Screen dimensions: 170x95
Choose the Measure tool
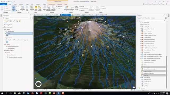click(x=72, y=8)
